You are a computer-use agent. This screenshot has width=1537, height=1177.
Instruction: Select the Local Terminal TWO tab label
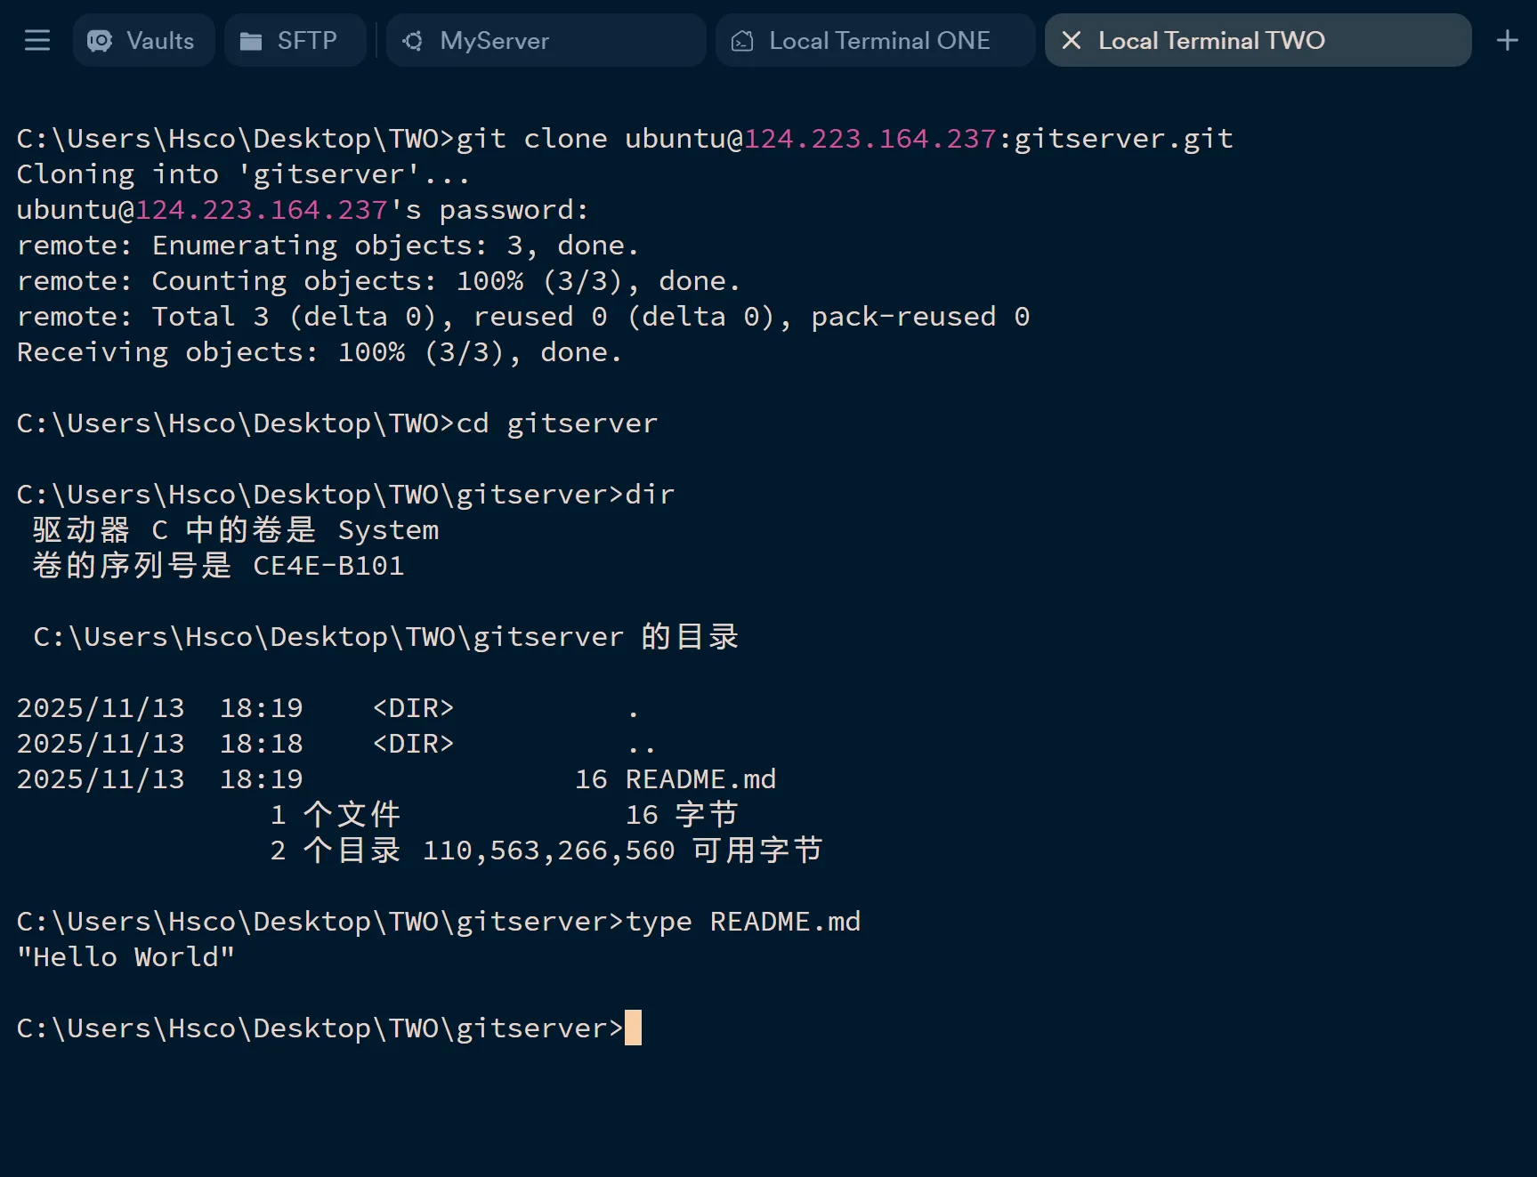click(1211, 41)
